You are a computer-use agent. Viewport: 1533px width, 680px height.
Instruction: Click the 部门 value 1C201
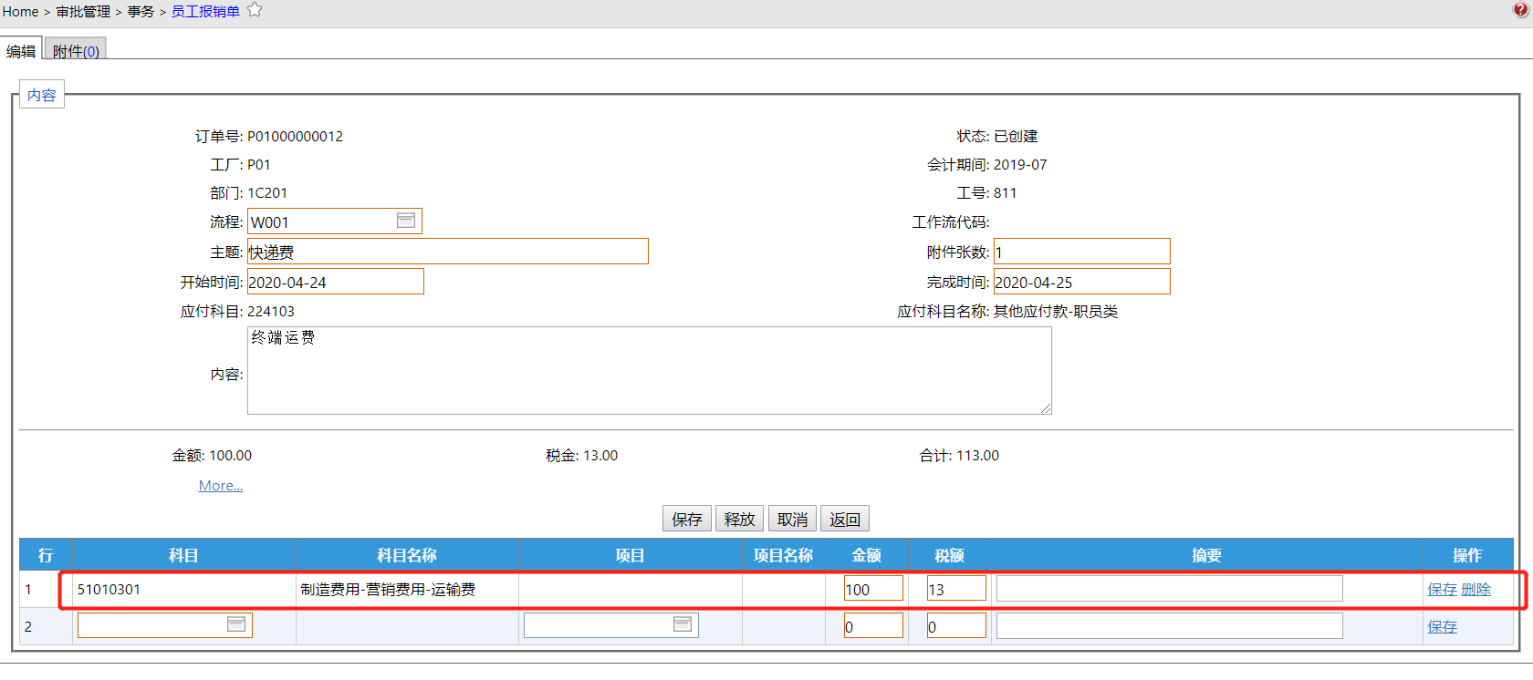coord(267,193)
